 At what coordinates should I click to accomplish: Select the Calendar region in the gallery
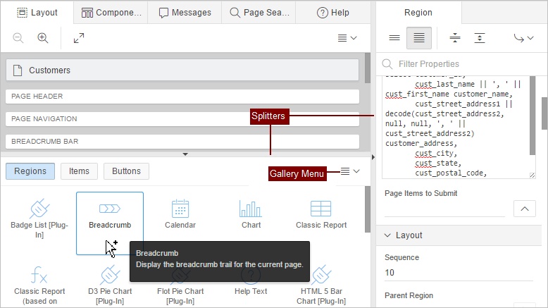pyautogui.click(x=180, y=214)
